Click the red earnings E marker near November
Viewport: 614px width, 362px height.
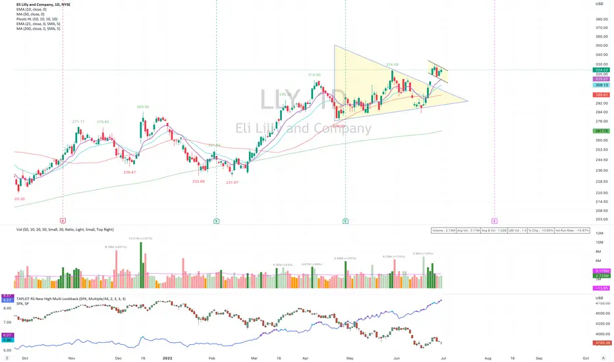63,221
